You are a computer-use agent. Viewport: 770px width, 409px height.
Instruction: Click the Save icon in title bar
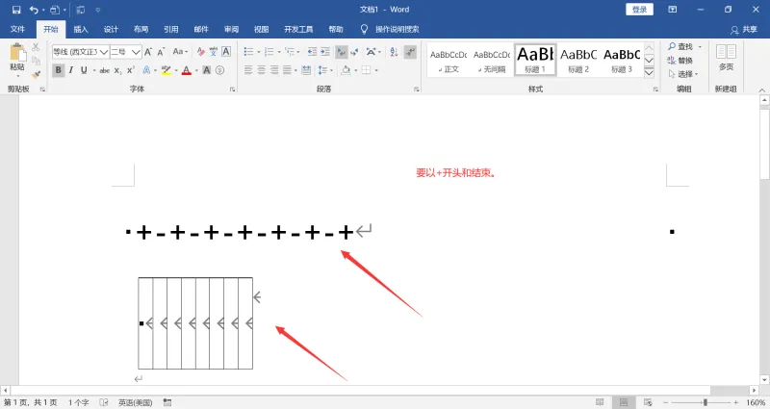(16, 10)
